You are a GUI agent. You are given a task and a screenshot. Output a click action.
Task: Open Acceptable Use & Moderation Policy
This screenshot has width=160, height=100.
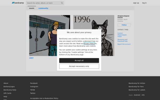[44, 98]
